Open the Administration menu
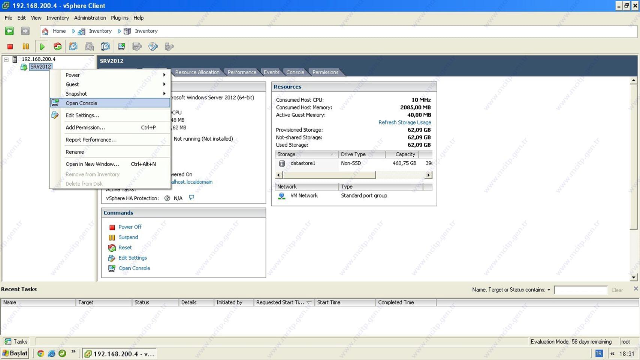 click(x=90, y=18)
